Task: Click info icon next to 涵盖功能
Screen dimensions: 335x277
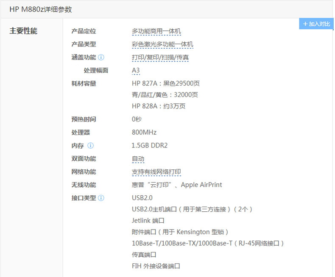Action: click(x=101, y=58)
